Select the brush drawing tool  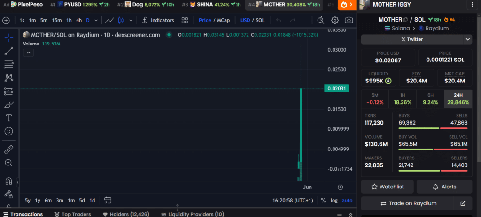(x=9, y=105)
